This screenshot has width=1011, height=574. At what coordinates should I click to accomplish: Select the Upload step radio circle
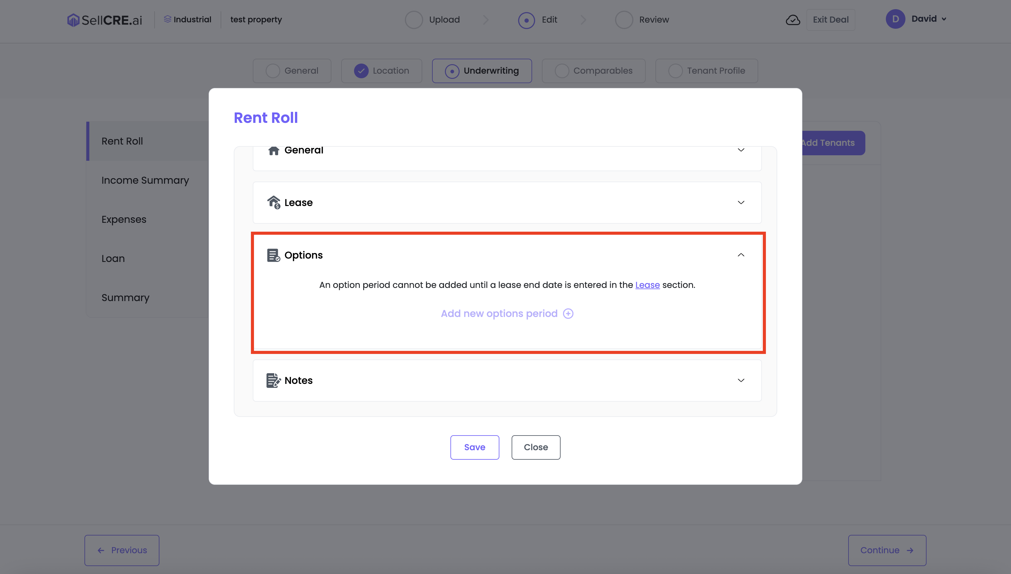tap(414, 20)
